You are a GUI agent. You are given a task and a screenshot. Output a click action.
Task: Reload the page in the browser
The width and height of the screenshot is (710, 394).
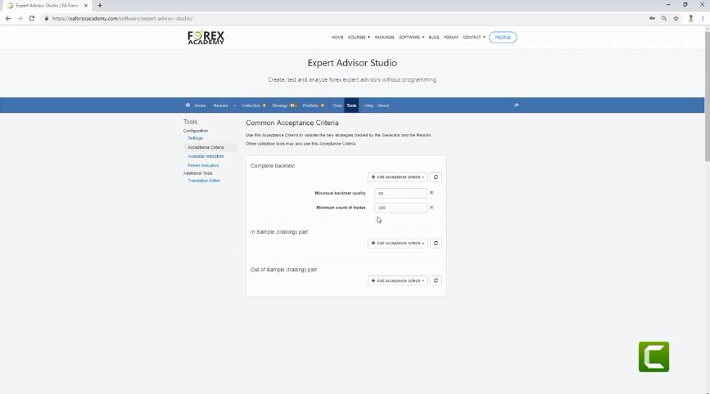coord(31,18)
